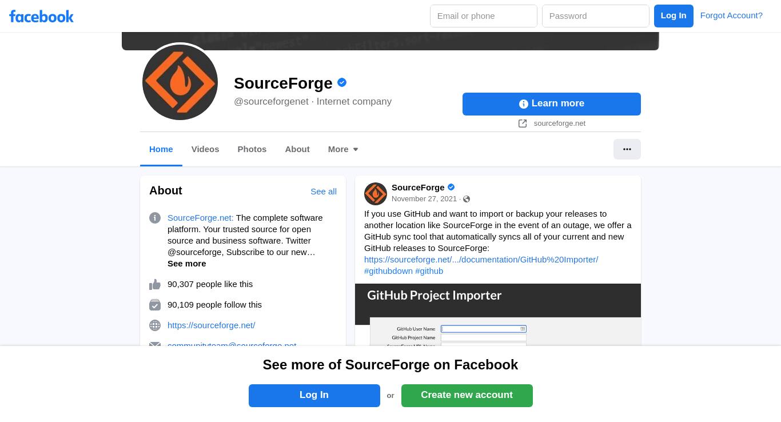Click the verified badge beside the SourceForge title
The height and width of the screenshot is (422, 781).
click(x=342, y=82)
